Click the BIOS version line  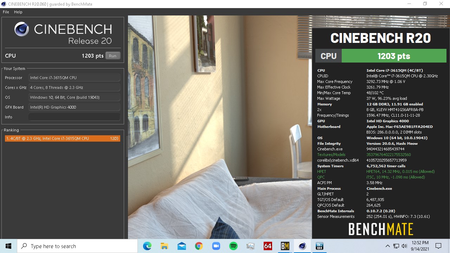(x=394, y=132)
